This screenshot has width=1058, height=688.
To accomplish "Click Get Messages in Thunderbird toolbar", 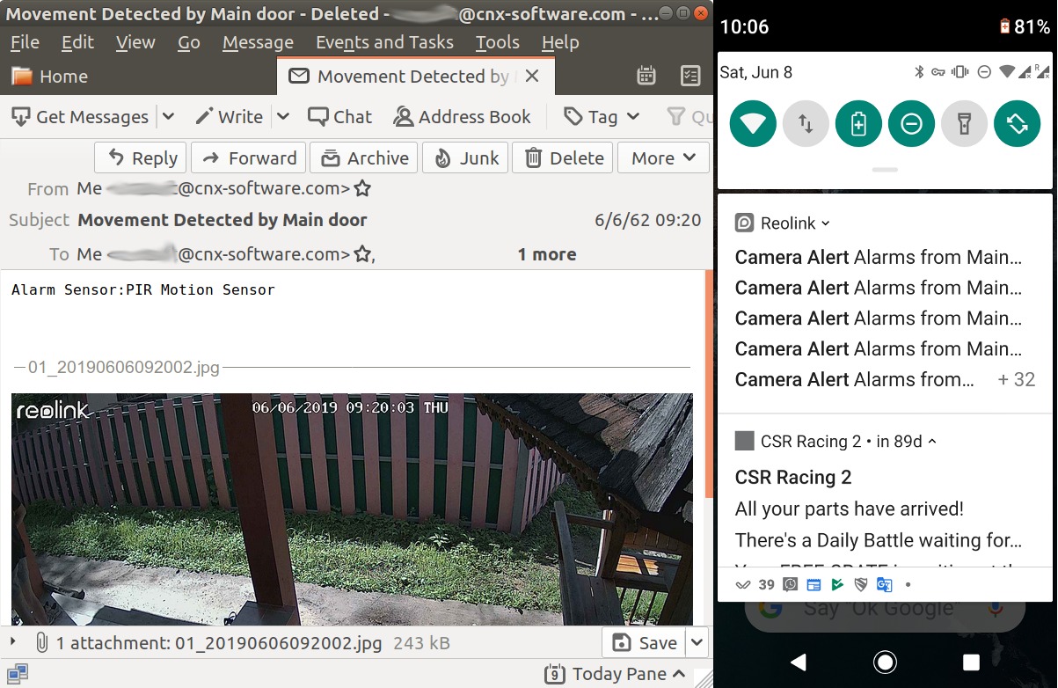I will pyautogui.click(x=79, y=117).
